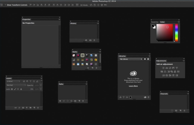Stroke path with brush in Paths panel
194x125 pixels.
click(64, 101)
